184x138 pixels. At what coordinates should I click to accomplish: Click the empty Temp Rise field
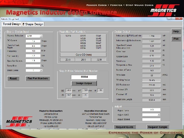click(33, 65)
